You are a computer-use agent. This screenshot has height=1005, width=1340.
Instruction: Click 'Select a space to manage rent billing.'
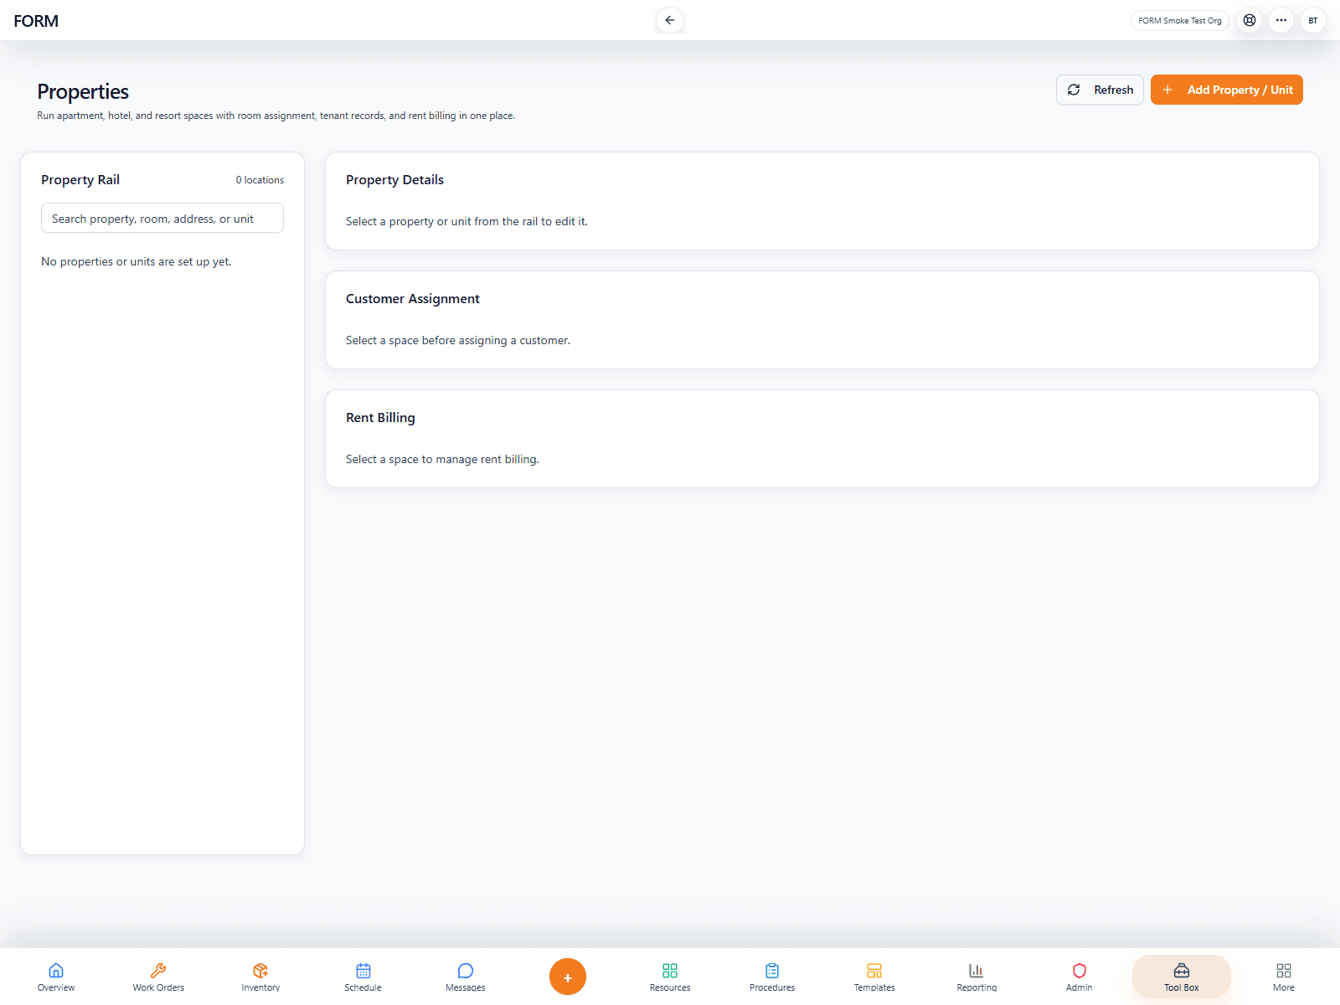(442, 459)
